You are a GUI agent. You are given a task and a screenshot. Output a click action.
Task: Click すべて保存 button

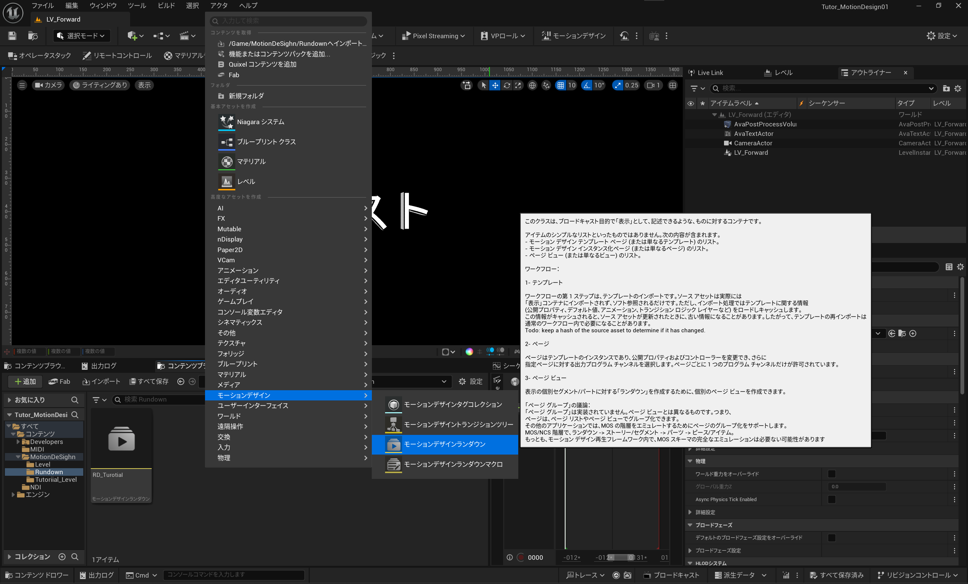(x=149, y=381)
